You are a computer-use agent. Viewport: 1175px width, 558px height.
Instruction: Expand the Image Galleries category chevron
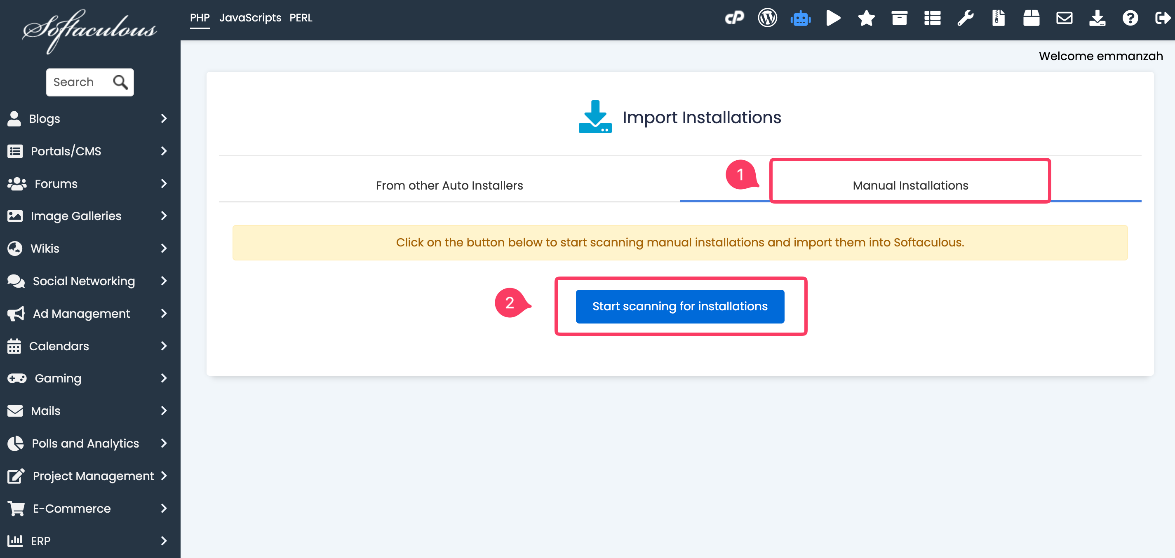pos(164,216)
